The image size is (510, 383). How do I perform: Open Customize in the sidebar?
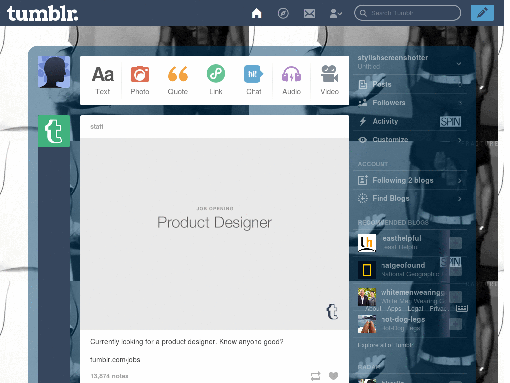[410, 140]
